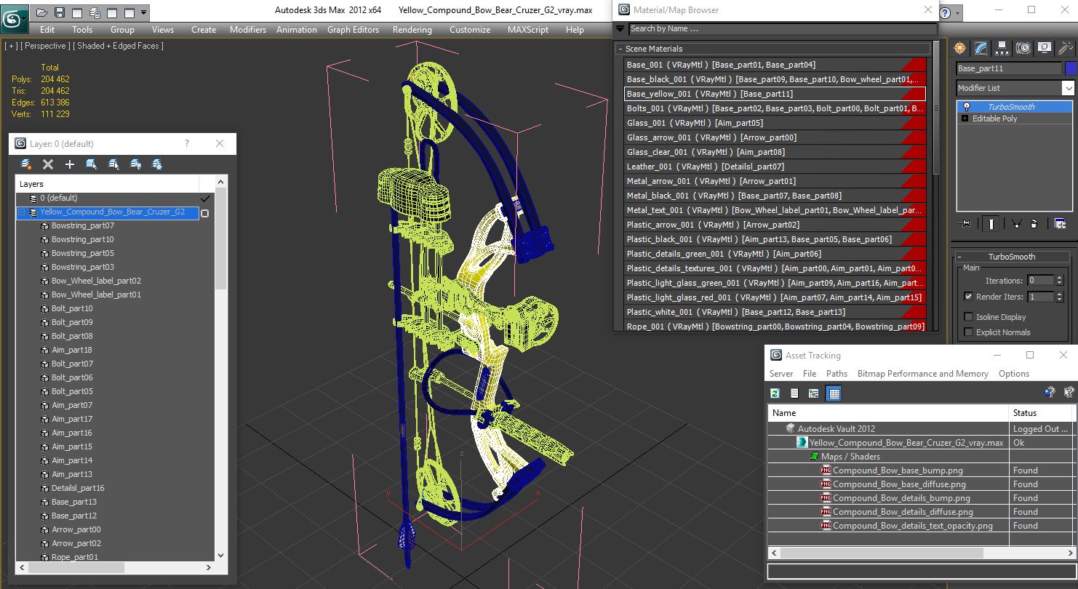Click the Set Current Layer to Selection's Layer icon
Image resolution: width=1078 pixels, height=589 pixels.
tap(113, 164)
